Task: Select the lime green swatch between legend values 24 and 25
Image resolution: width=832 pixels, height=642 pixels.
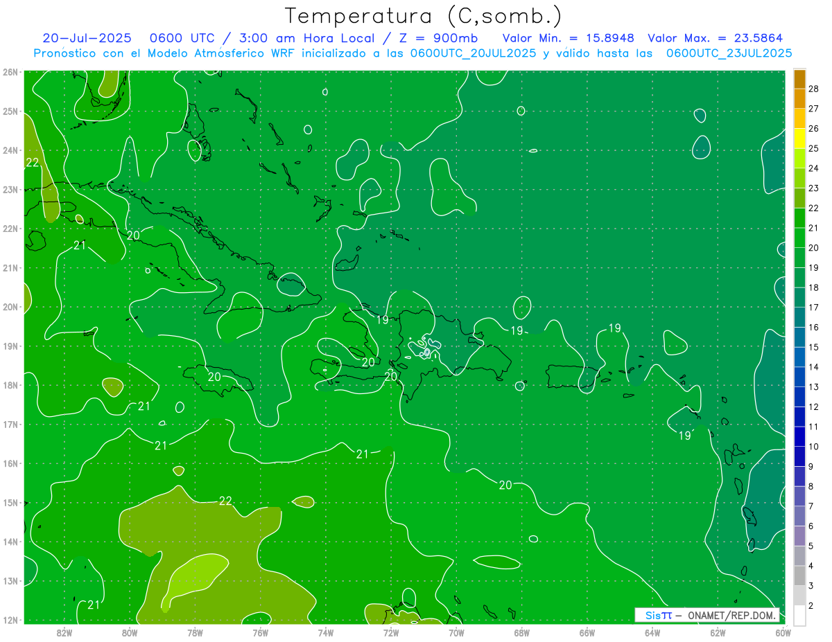Action: click(799, 159)
